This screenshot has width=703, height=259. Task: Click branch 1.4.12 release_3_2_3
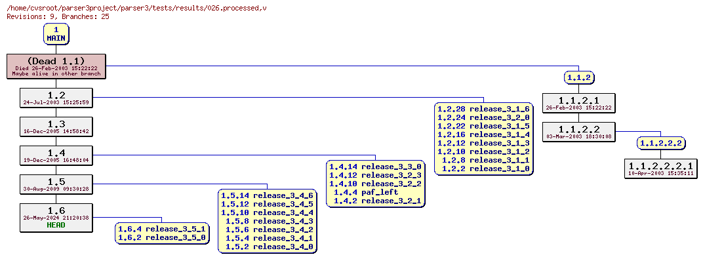[x=375, y=175]
